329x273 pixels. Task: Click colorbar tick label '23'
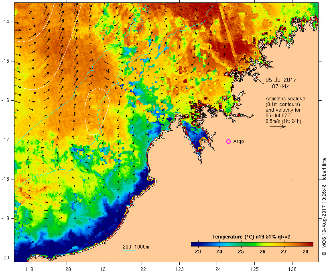[x=198, y=252]
